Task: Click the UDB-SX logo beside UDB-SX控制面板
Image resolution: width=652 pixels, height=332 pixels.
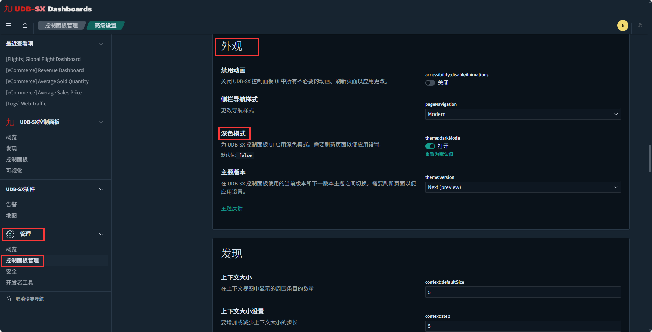Action: tap(10, 122)
